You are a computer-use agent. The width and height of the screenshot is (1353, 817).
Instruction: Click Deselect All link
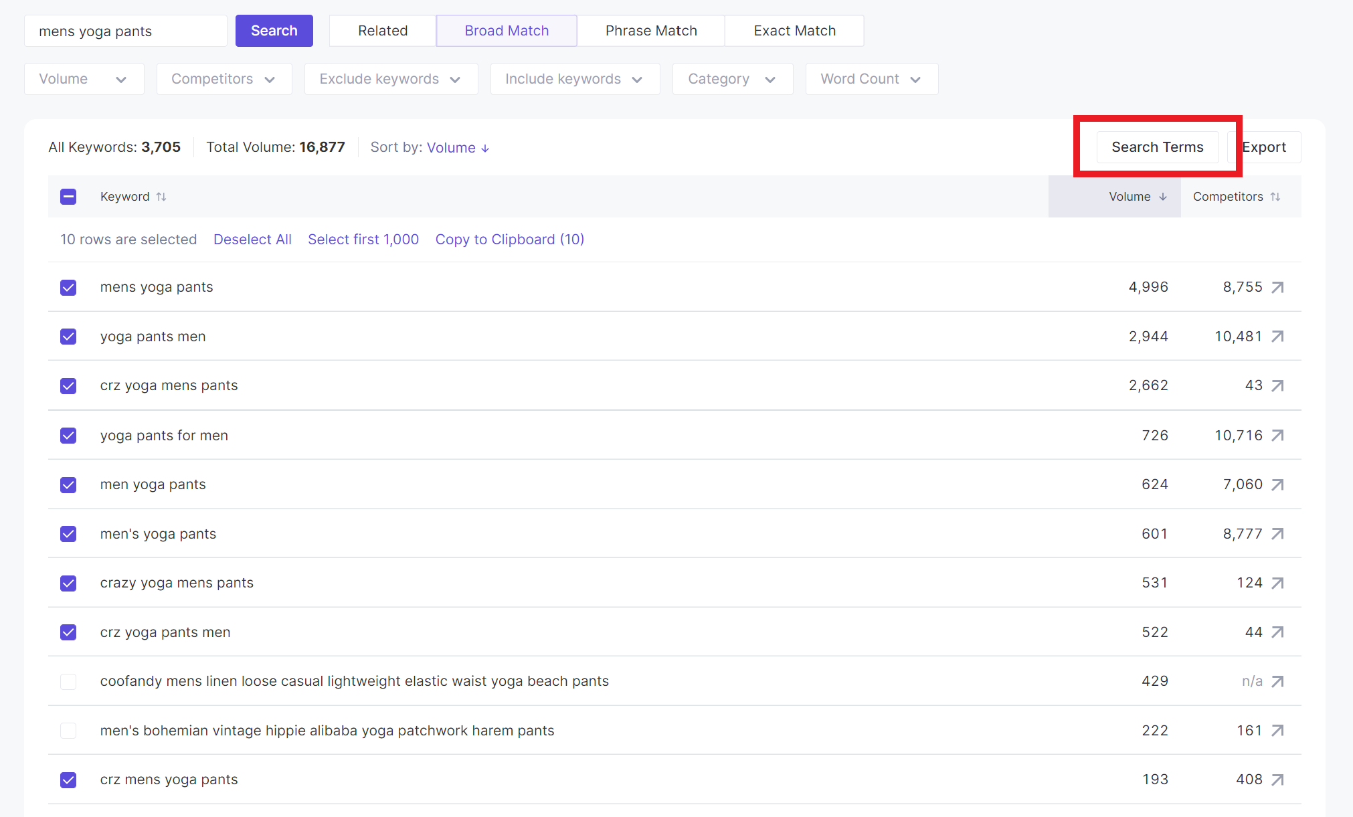(252, 240)
